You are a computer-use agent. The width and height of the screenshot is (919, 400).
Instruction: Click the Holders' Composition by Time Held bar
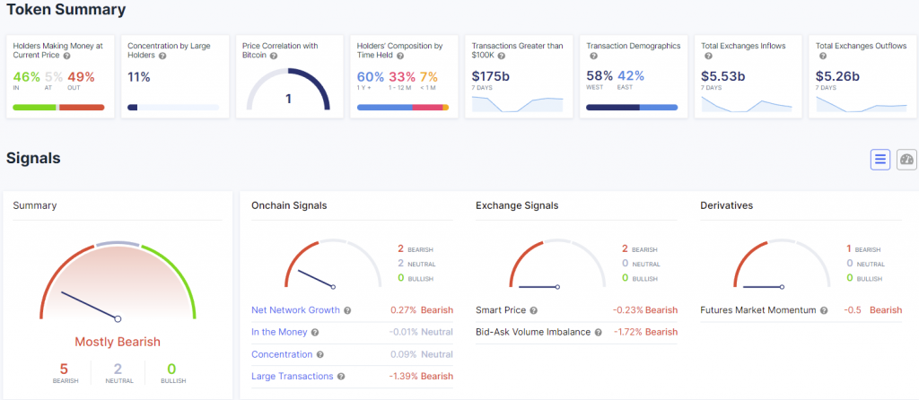(403, 108)
